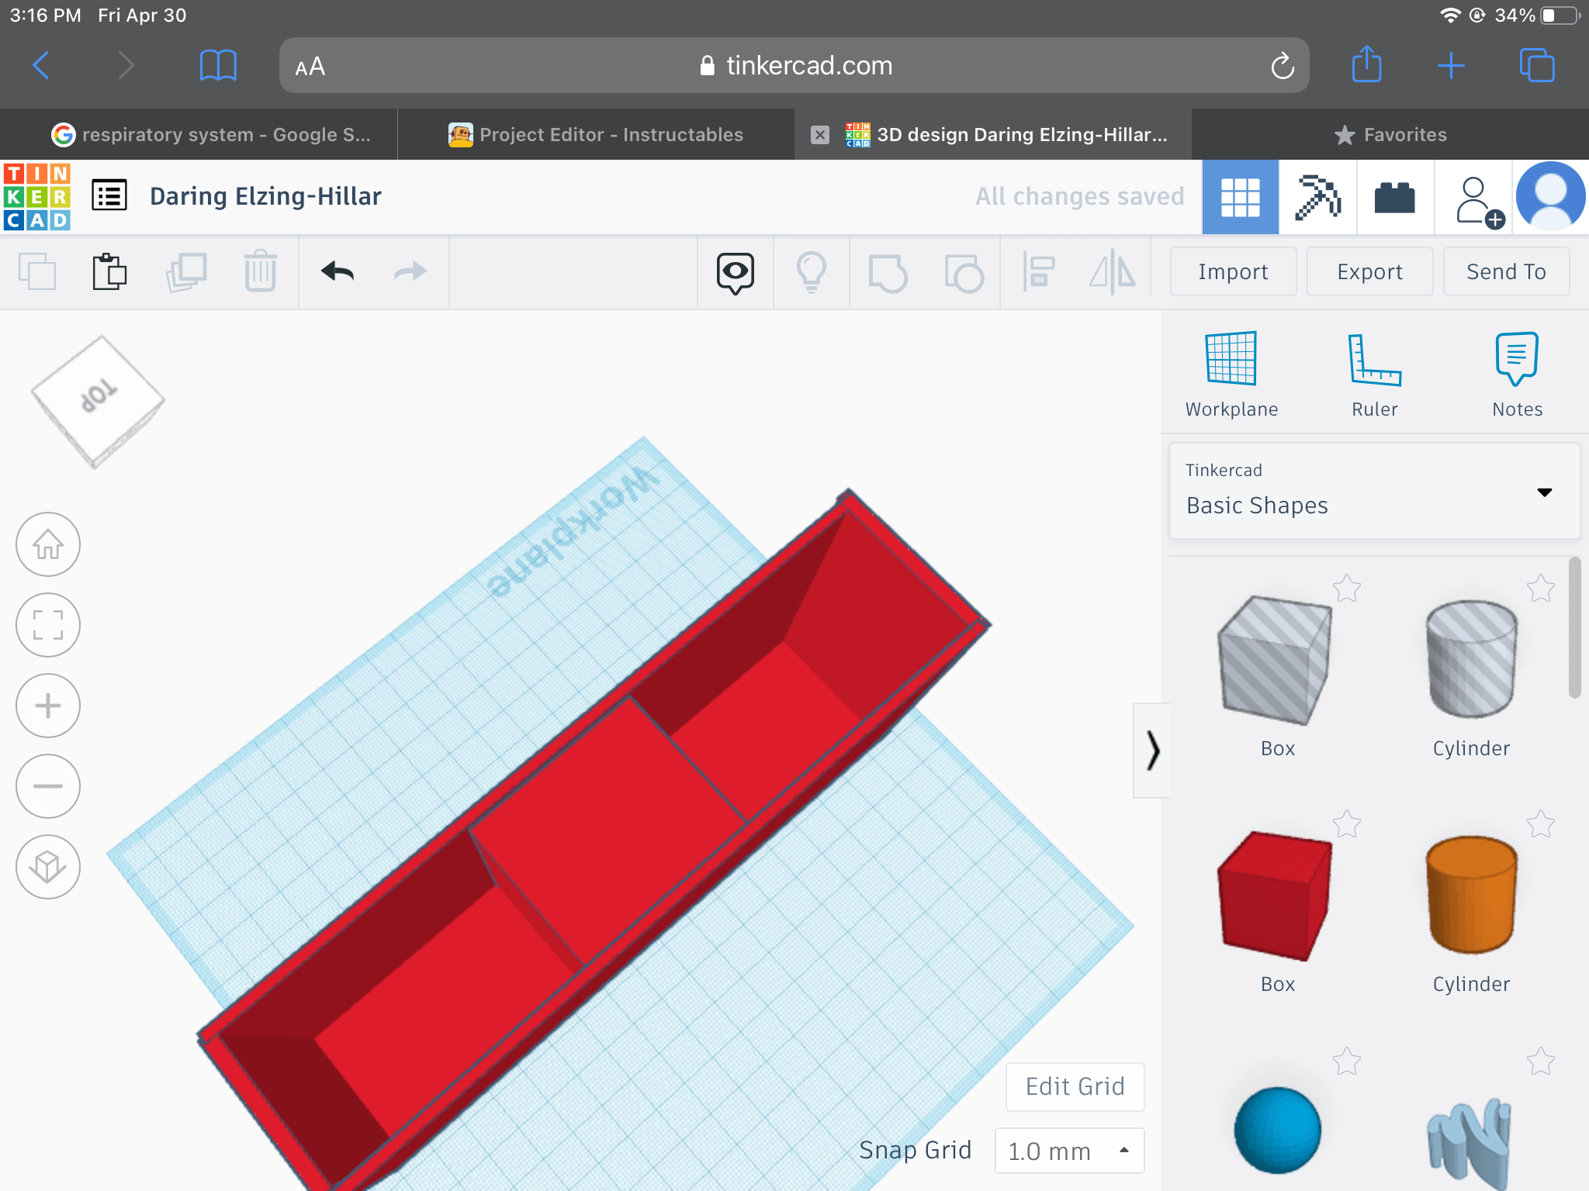The height and width of the screenshot is (1191, 1589).
Task: Click Fit all in view icon
Action: tap(48, 625)
